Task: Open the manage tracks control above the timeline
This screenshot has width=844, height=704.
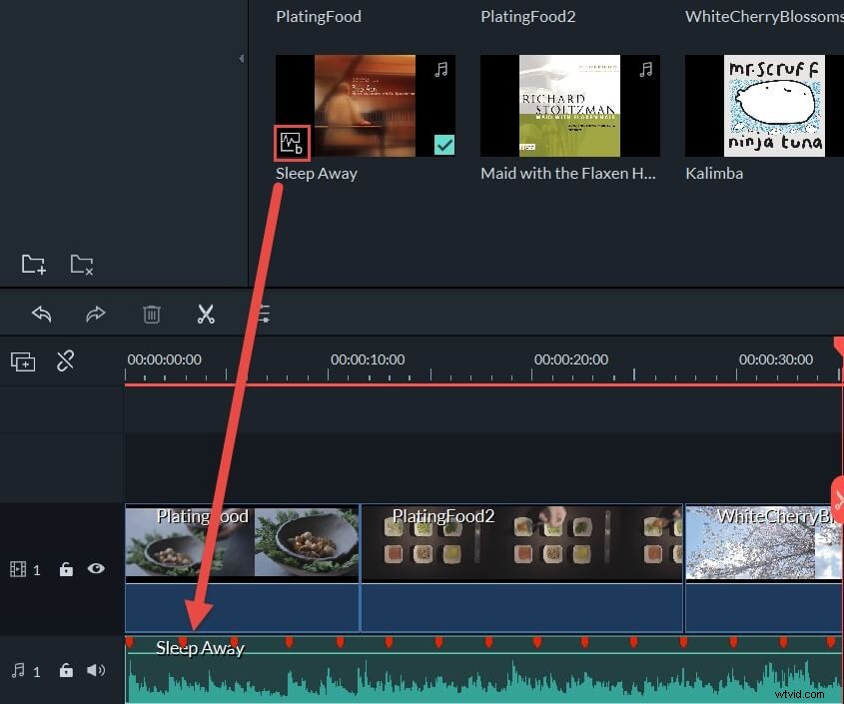Action: [x=22, y=360]
